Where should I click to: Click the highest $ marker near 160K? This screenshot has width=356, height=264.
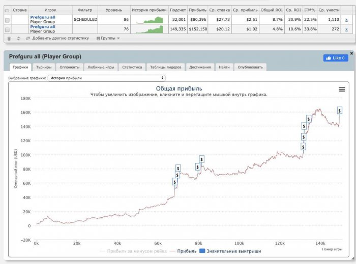[x=339, y=111]
